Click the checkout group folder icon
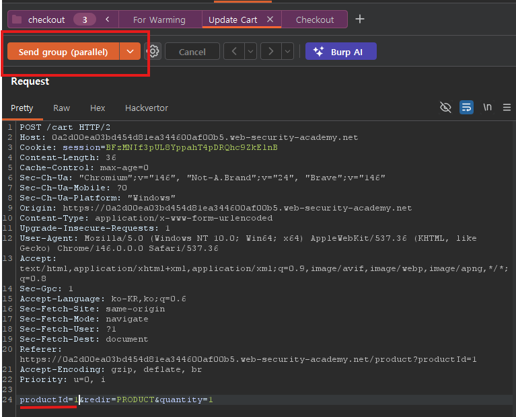 [17, 20]
